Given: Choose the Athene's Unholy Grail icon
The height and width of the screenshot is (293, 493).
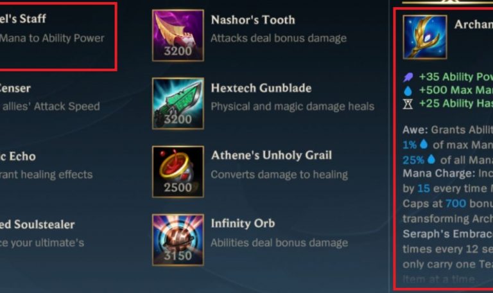Looking at the screenshot, I should coord(178,172).
